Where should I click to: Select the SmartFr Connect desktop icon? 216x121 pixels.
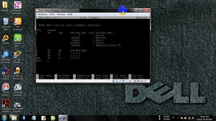pyautogui.click(x=17, y=8)
